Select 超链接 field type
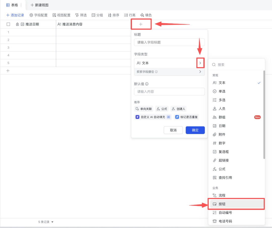The image size is (272, 228). (x=236, y=160)
